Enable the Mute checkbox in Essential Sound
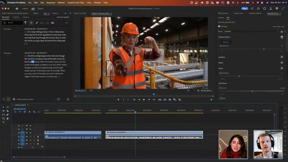The image size is (288, 162). 220,99
